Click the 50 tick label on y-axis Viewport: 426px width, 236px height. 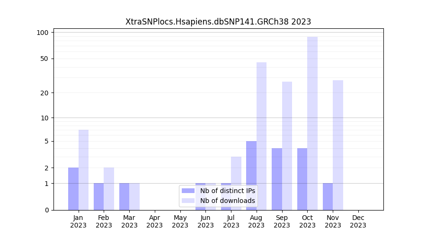pos(44,59)
